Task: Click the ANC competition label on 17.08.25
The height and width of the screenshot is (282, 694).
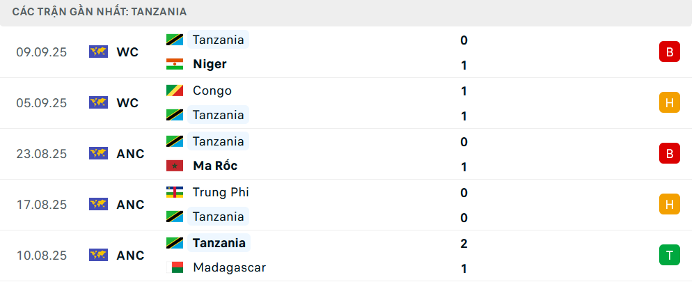Action: [130, 205]
